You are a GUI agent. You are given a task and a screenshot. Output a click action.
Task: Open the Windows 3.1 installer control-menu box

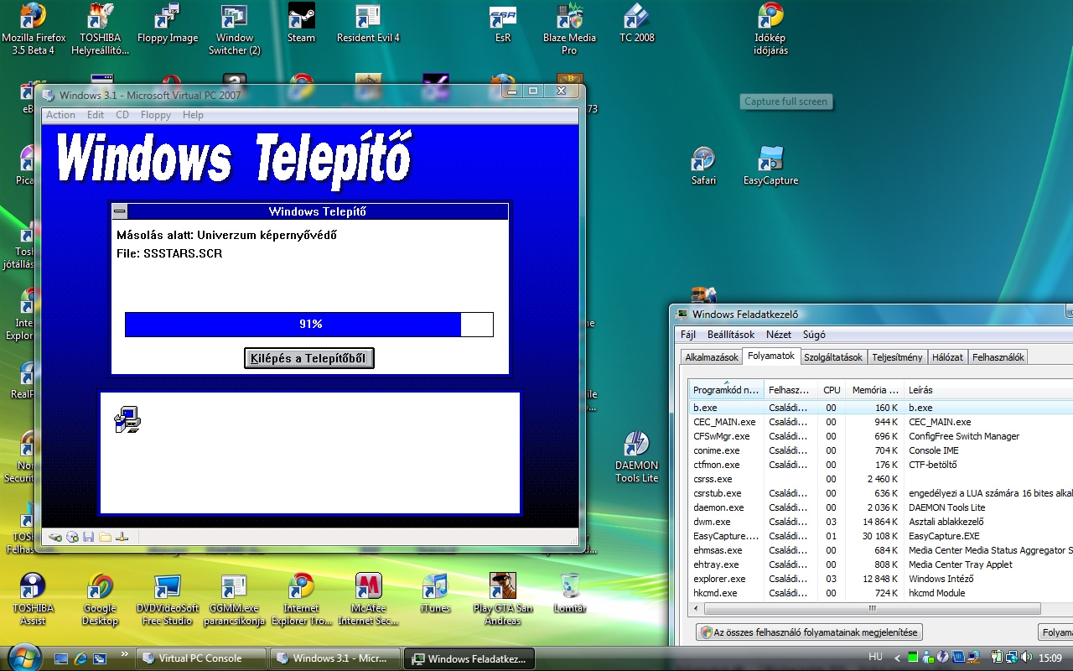coord(120,212)
